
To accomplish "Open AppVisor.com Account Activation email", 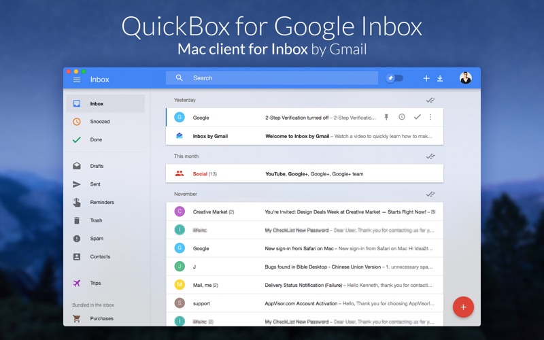I will click(305, 303).
